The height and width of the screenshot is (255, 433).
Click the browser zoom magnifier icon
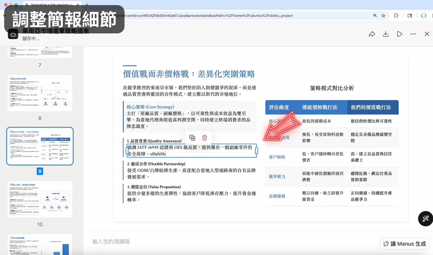[x=375, y=15]
